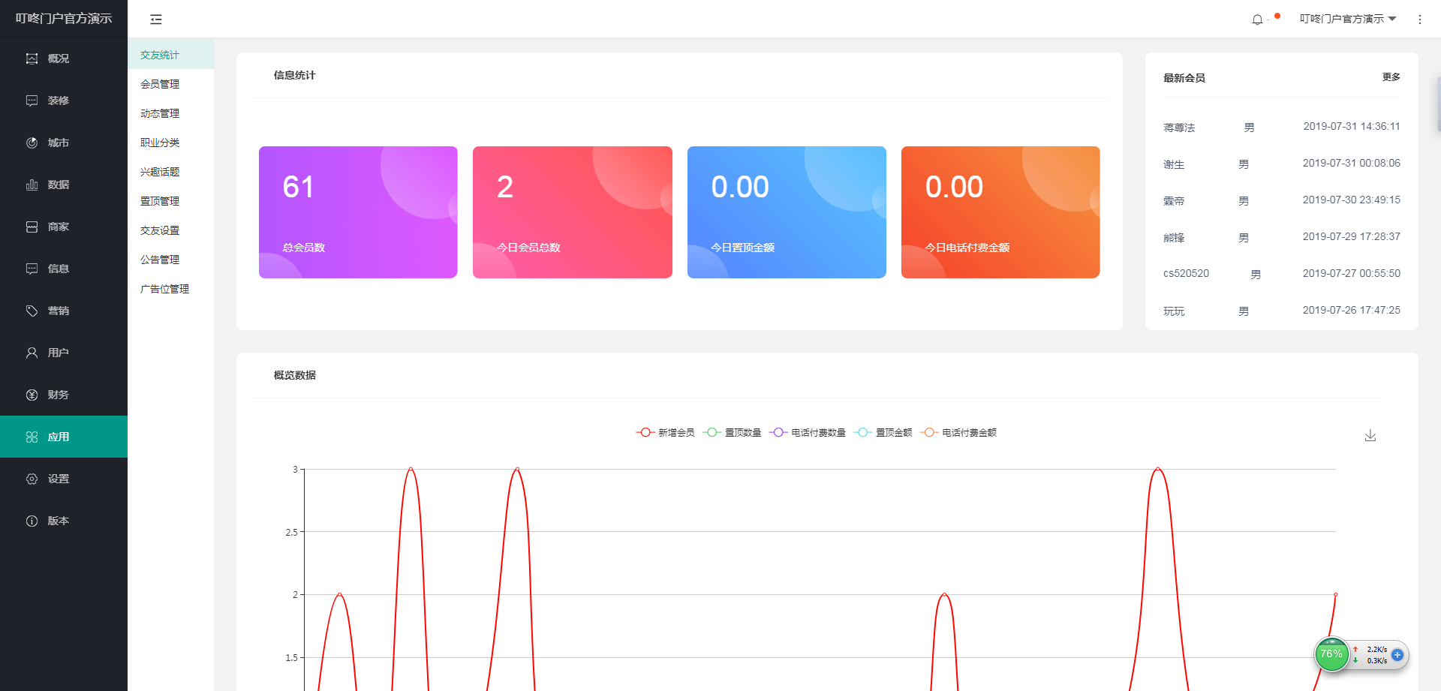Screen dimensions: 1441x691
Task: Click the 商家 merchant sidebar icon
Action: pos(32,227)
